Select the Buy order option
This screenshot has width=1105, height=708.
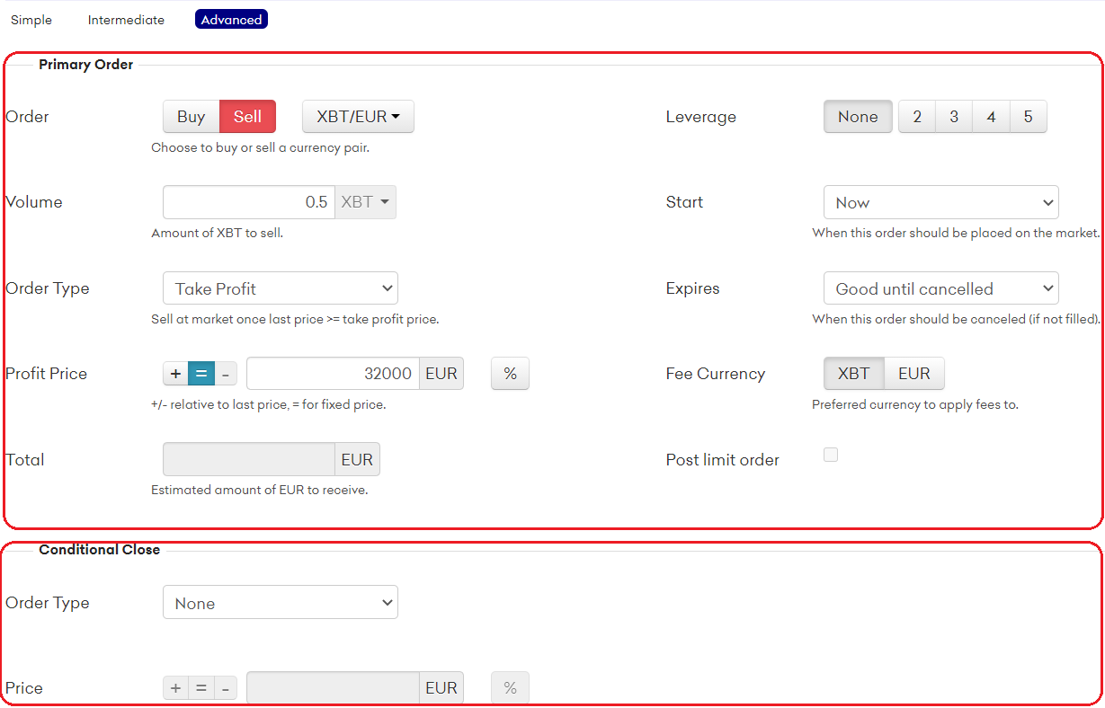[191, 117]
